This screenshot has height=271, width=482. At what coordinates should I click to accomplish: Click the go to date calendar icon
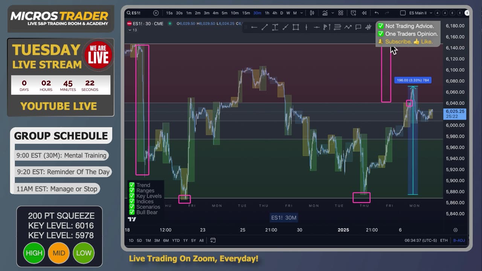[x=213, y=240]
